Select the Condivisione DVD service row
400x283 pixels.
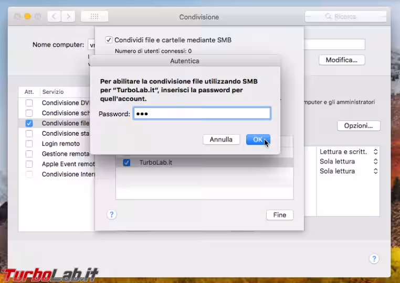pyautogui.click(x=57, y=103)
